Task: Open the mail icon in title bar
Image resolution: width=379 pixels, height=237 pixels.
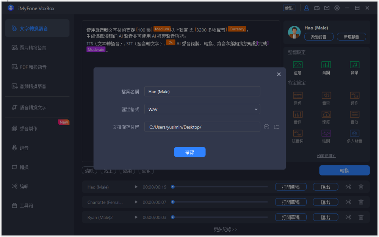Action: coord(327,8)
